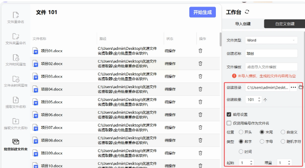Adjust the 起始 value stepper arrows

point(251,163)
